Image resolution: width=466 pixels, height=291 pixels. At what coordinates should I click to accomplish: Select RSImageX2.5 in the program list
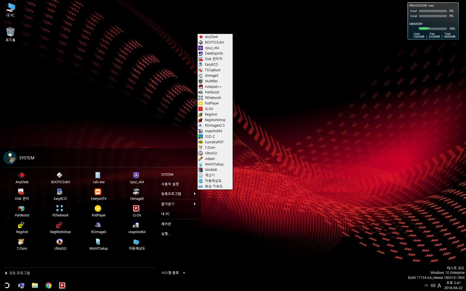215,126
